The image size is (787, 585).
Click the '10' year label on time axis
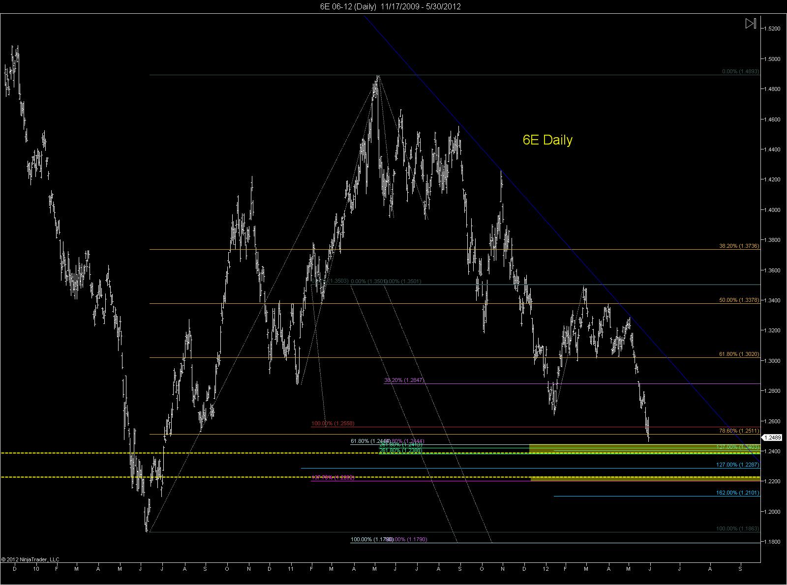[x=36, y=569]
